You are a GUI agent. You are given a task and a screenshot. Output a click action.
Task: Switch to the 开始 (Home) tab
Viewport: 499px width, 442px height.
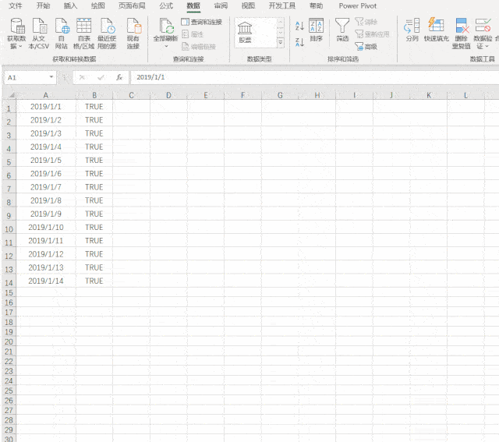point(43,5)
